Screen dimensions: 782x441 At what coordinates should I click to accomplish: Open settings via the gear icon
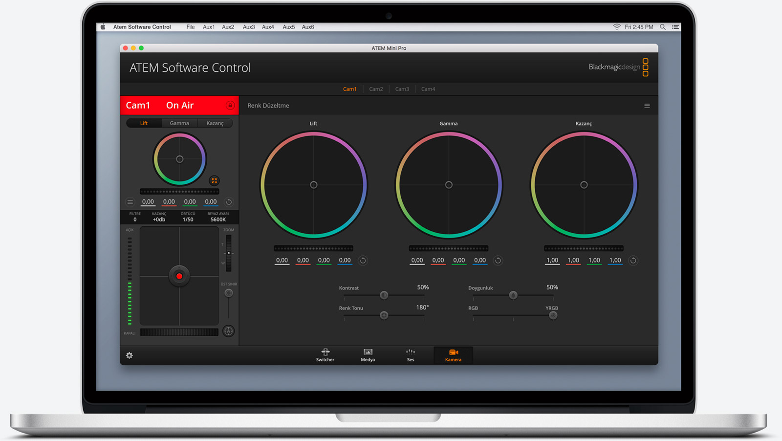click(129, 355)
